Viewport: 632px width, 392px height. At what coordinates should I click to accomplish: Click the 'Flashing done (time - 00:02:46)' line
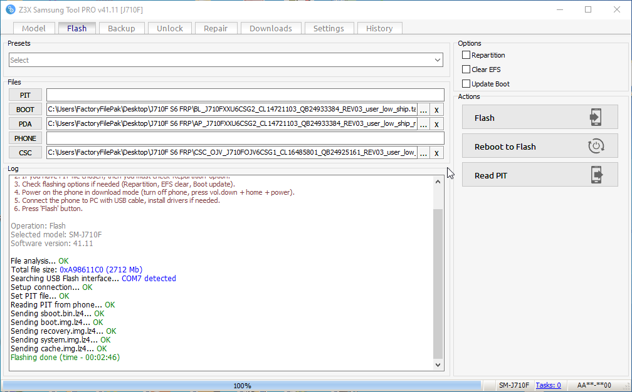coord(65,358)
